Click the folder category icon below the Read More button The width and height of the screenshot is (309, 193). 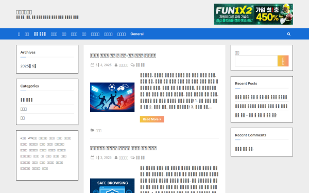(92, 130)
